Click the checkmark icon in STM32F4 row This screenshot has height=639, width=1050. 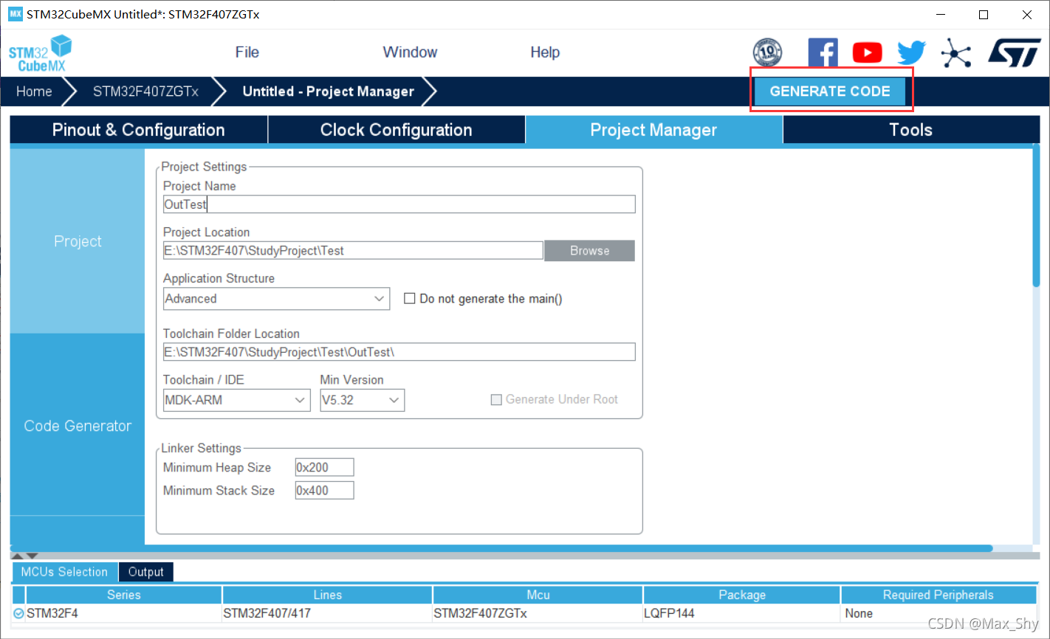18,613
